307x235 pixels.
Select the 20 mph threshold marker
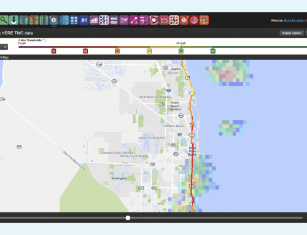[x=85, y=51]
